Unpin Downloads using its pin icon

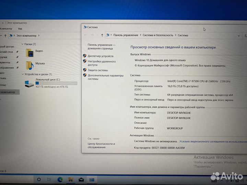17,57
